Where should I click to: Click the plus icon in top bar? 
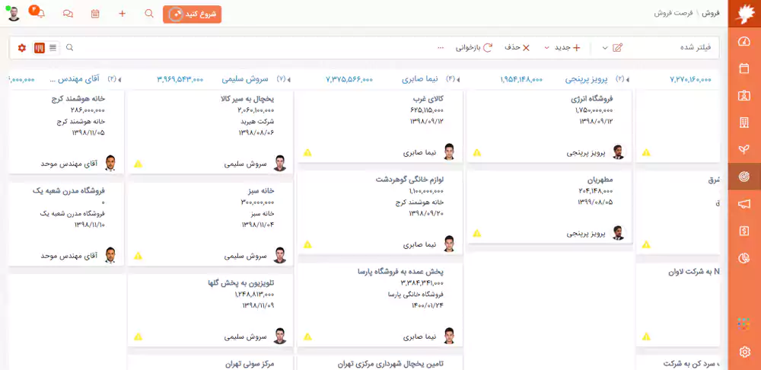tap(122, 14)
